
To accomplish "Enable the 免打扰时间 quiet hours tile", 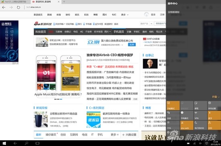I will coord(200,125).
